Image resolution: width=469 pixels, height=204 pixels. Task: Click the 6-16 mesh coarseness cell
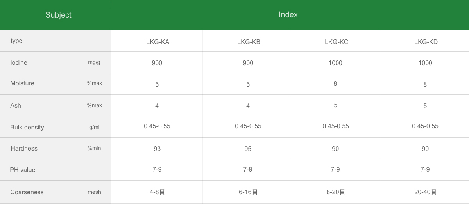point(248,192)
